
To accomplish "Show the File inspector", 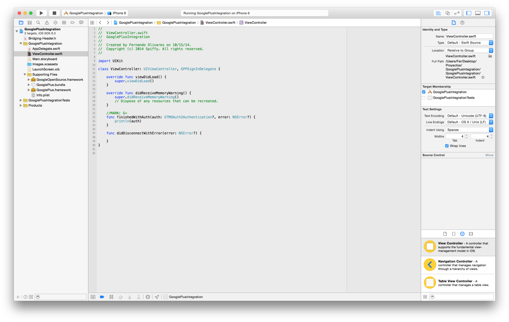I will pos(453,22).
